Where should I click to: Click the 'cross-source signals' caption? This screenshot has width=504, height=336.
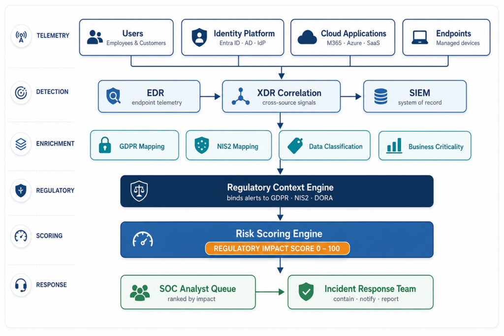[289, 102]
